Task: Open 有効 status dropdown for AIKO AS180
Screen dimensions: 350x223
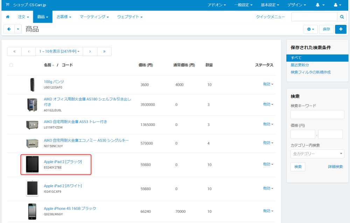Action: pos(268,104)
